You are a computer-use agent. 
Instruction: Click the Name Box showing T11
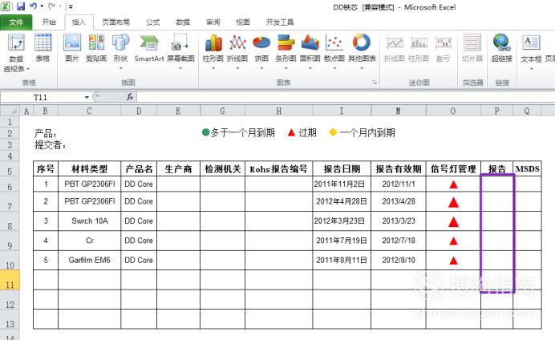42,97
